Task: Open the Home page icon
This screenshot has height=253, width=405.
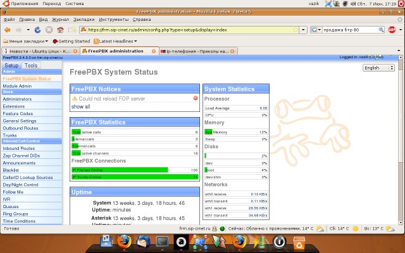Action: point(61,30)
